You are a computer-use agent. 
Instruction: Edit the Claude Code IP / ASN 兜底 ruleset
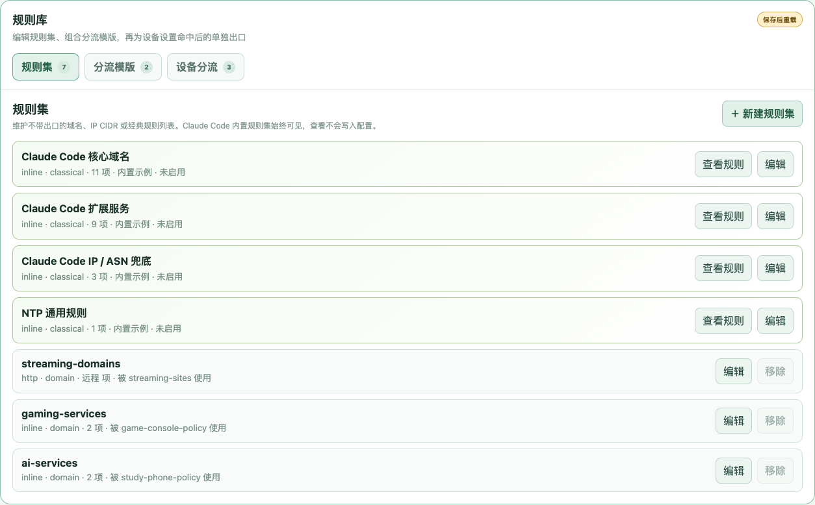(775, 268)
